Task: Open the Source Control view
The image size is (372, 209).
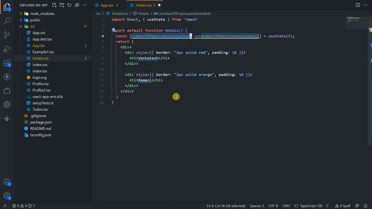Action: 7,35
